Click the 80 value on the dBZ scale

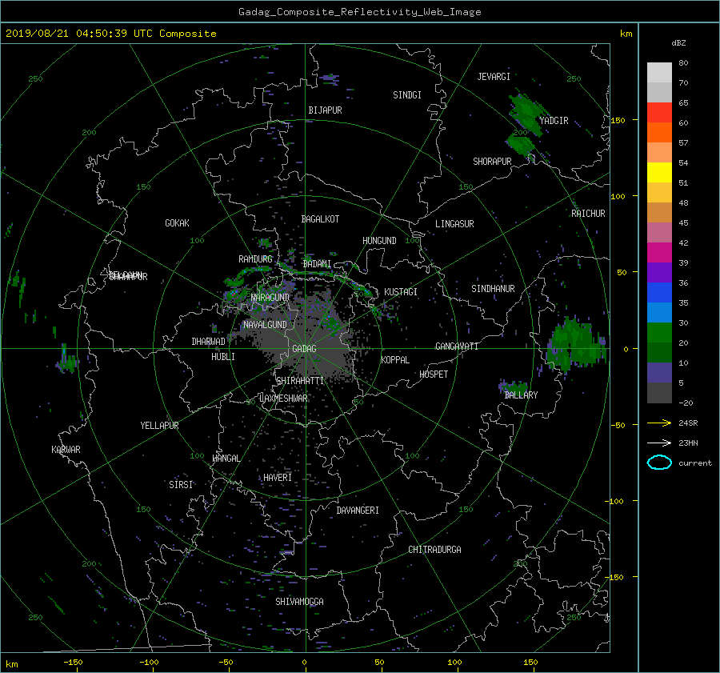pyautogui.click(x=683, y=63)
